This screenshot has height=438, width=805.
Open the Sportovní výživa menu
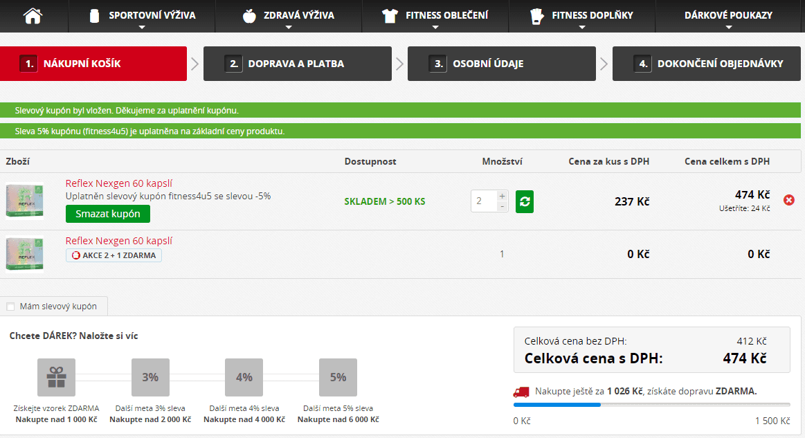[x=142, y=16]
